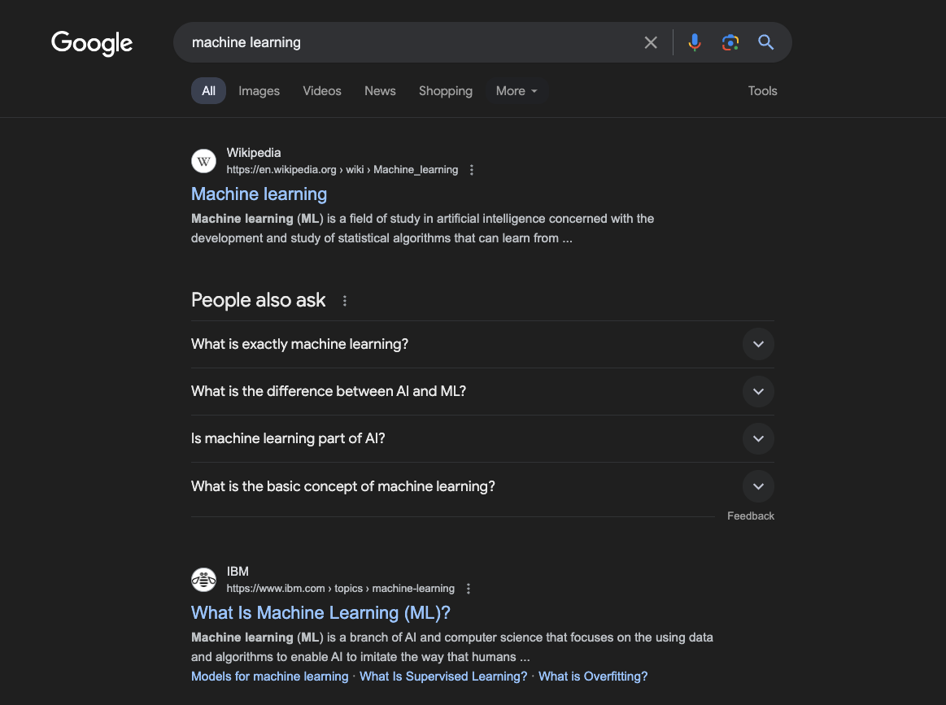Screen dimensions: 946x705
Task: Click the Wikipedia favicon
Action: (x=204, y=161)
